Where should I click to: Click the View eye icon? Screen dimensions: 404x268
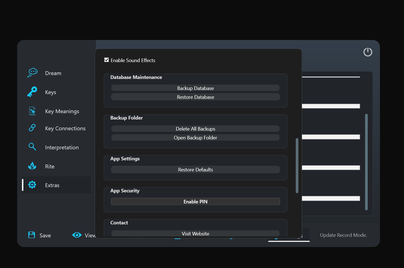coord(77,235)
